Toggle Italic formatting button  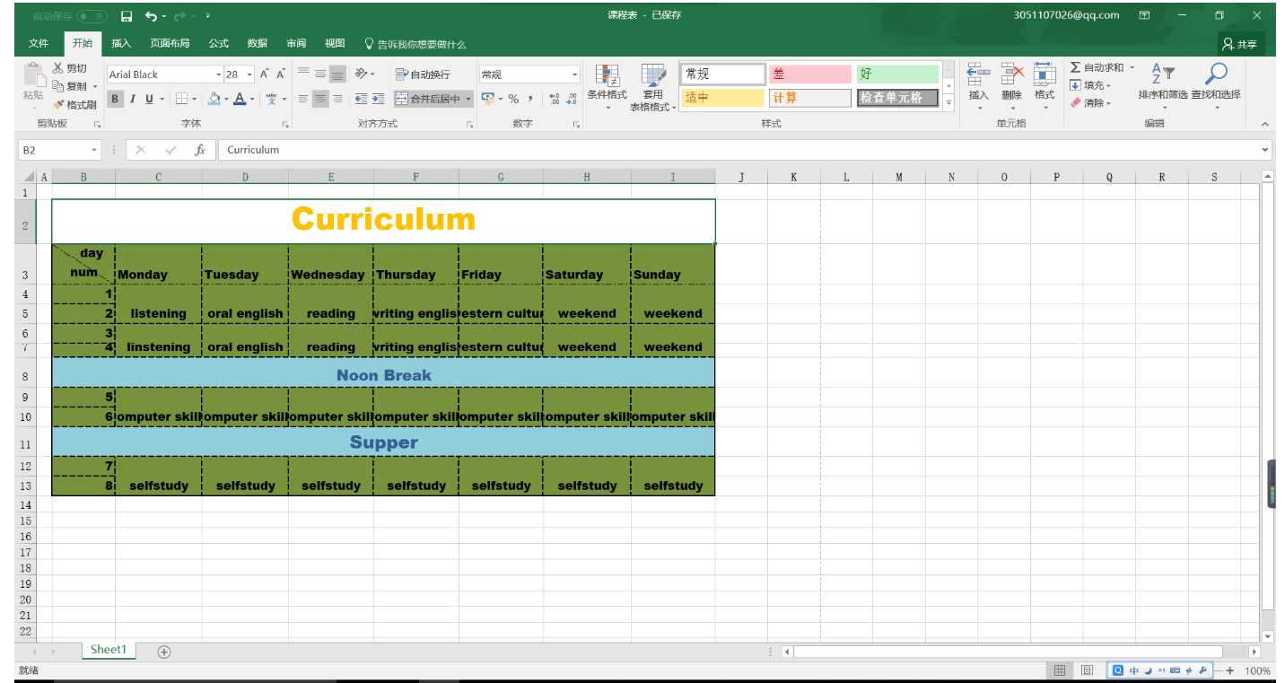tap(132, 99)
